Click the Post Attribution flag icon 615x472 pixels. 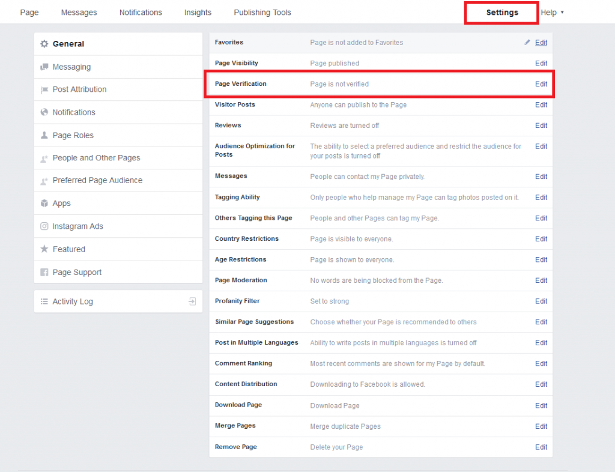44,89
